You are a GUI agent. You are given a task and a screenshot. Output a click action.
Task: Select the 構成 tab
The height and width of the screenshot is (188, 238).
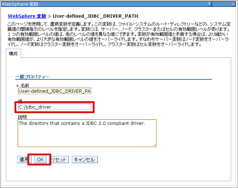coord(13,53)
